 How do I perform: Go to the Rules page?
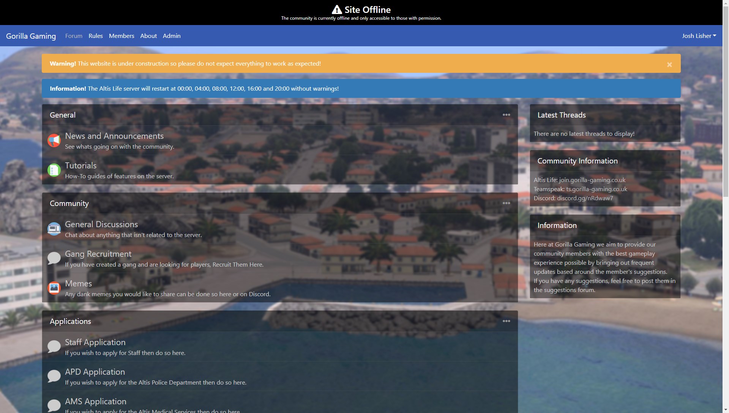pyautogui.click(x=96, y=36)
